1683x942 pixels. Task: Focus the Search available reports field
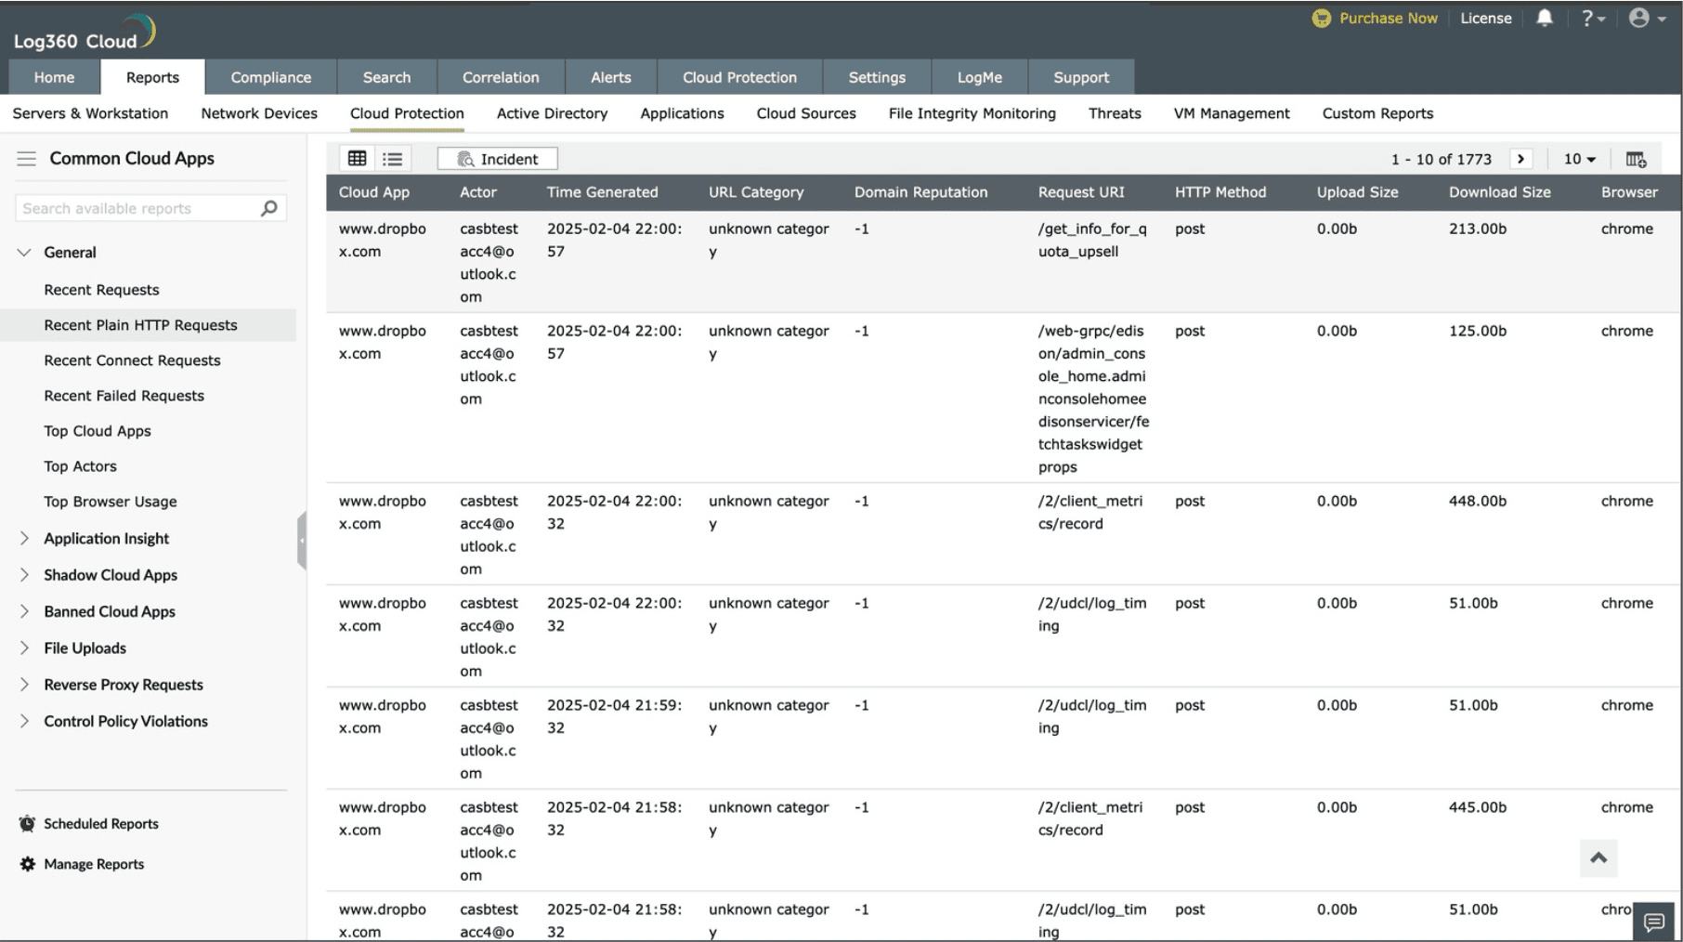click(x=150, y=208)
